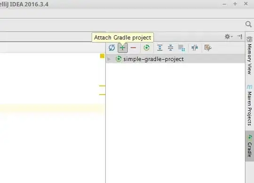The height and width of the screenshot is (183, 254).
Task: Collapse all nodes in Gradle panel
Action: coord(170,48)
